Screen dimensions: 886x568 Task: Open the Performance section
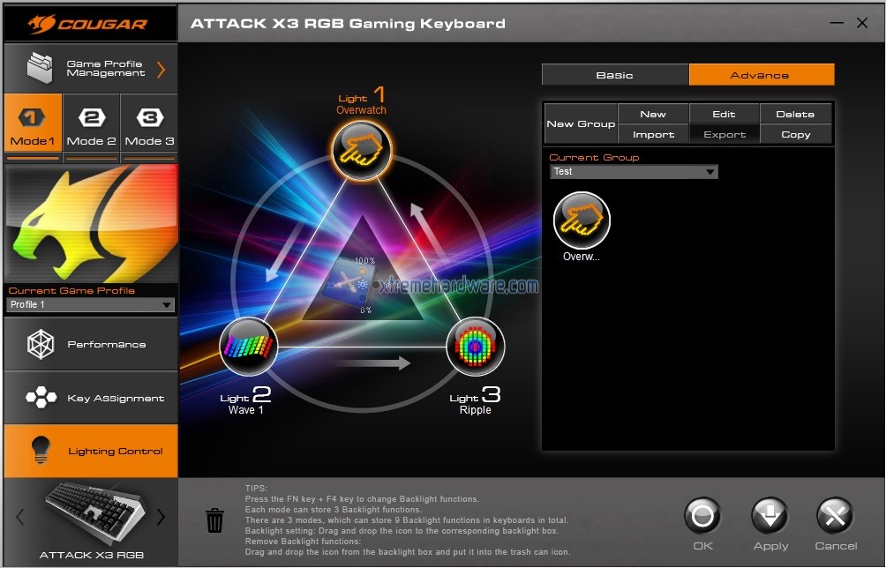tap(91, 344)
